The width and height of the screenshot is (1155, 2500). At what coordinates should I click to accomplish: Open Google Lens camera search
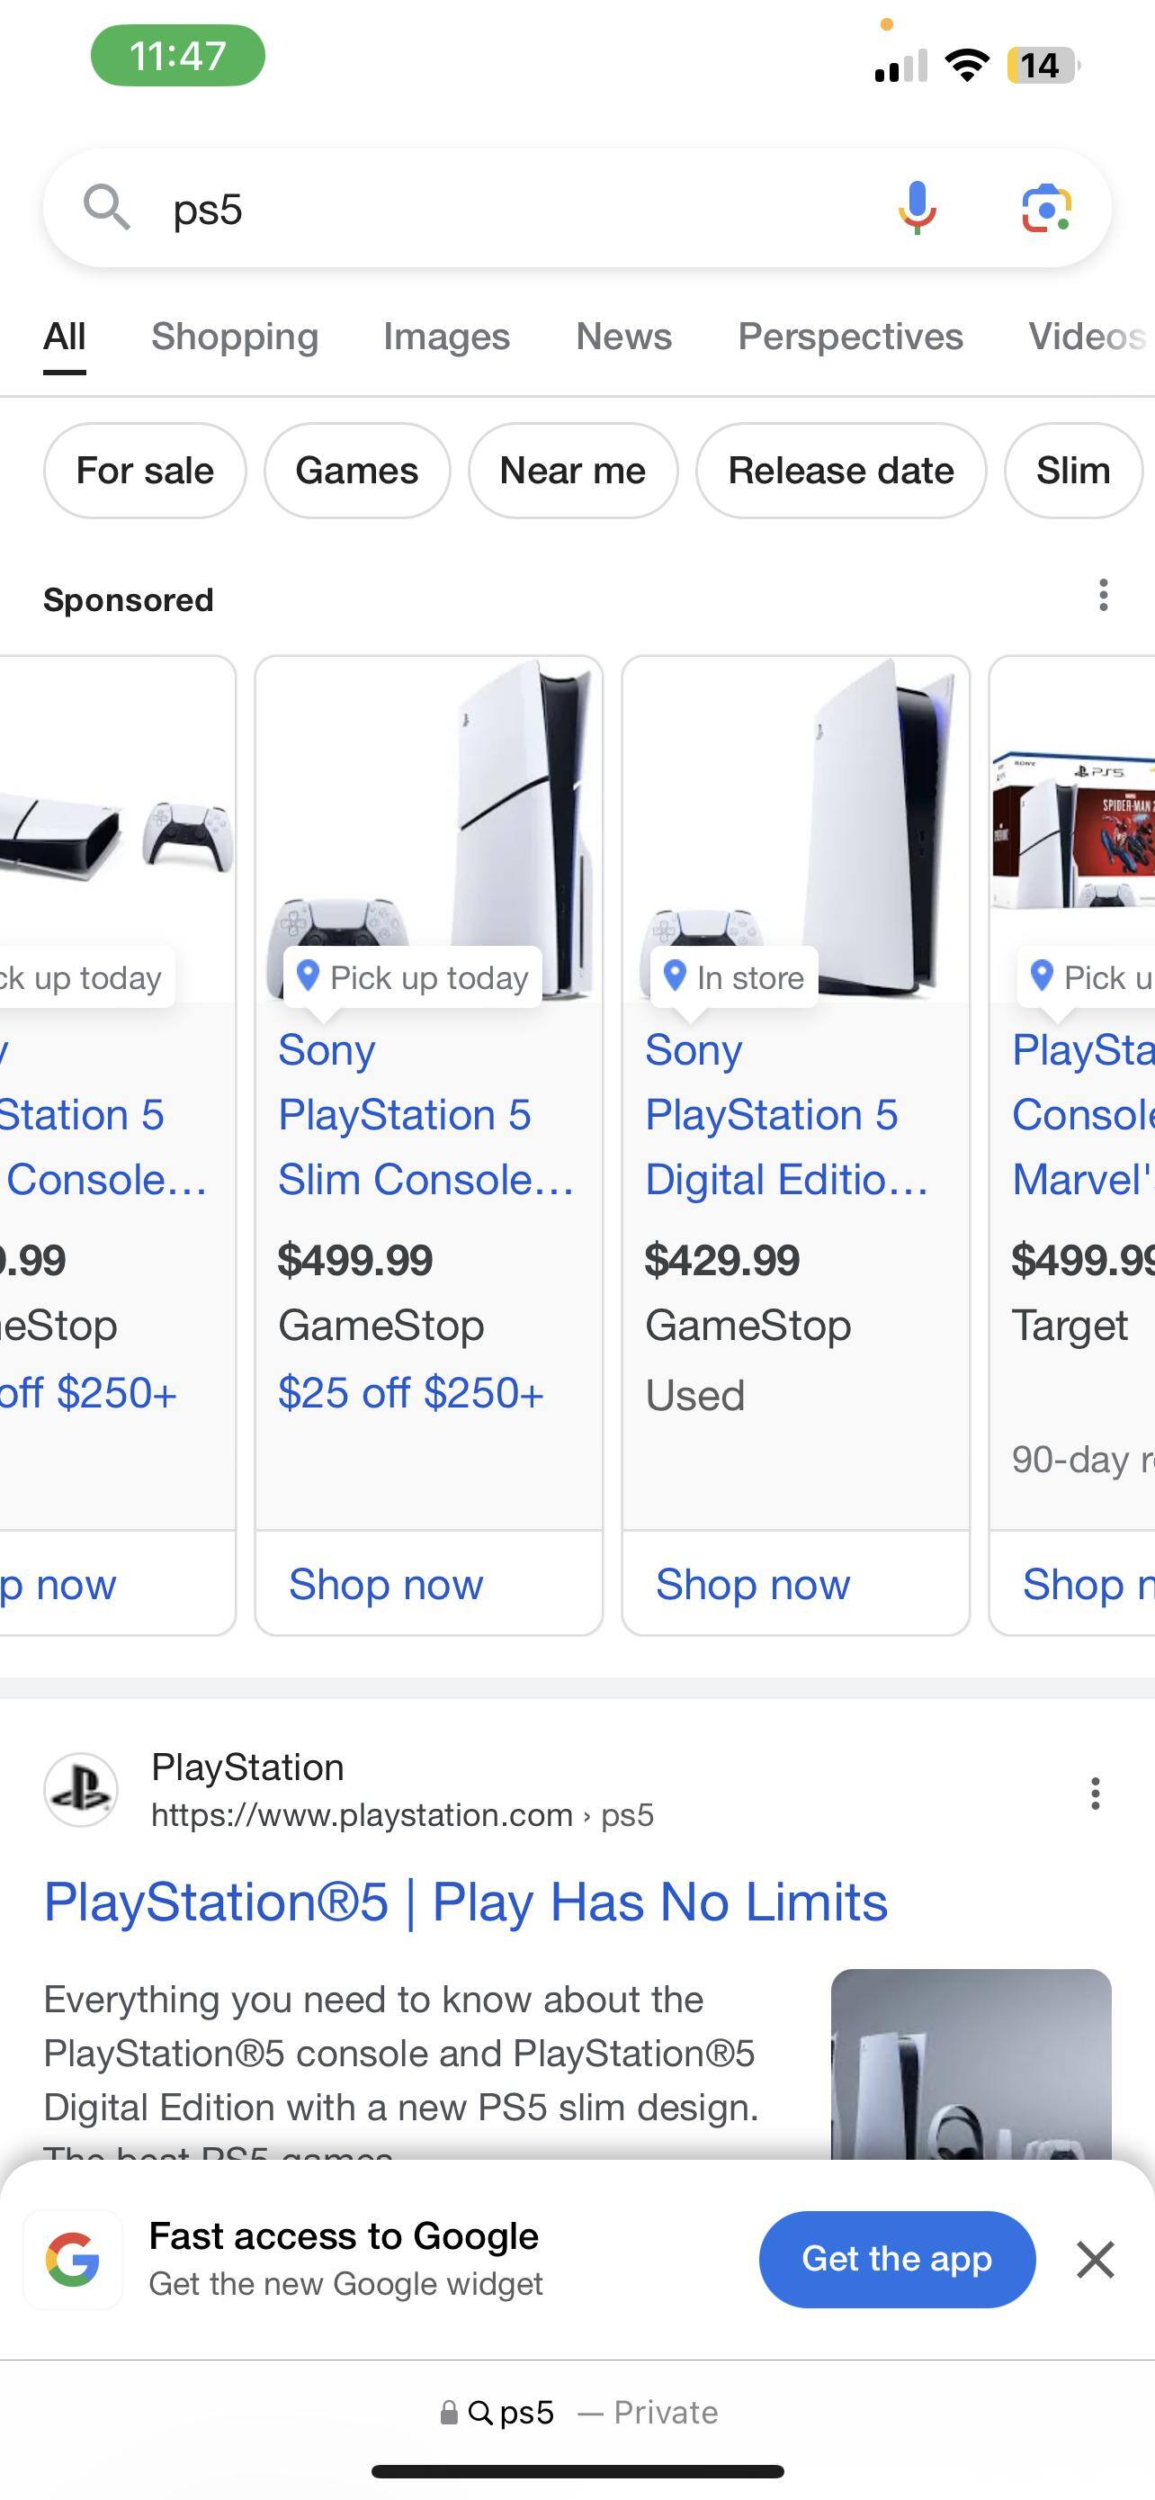[x=1046, y=208]
